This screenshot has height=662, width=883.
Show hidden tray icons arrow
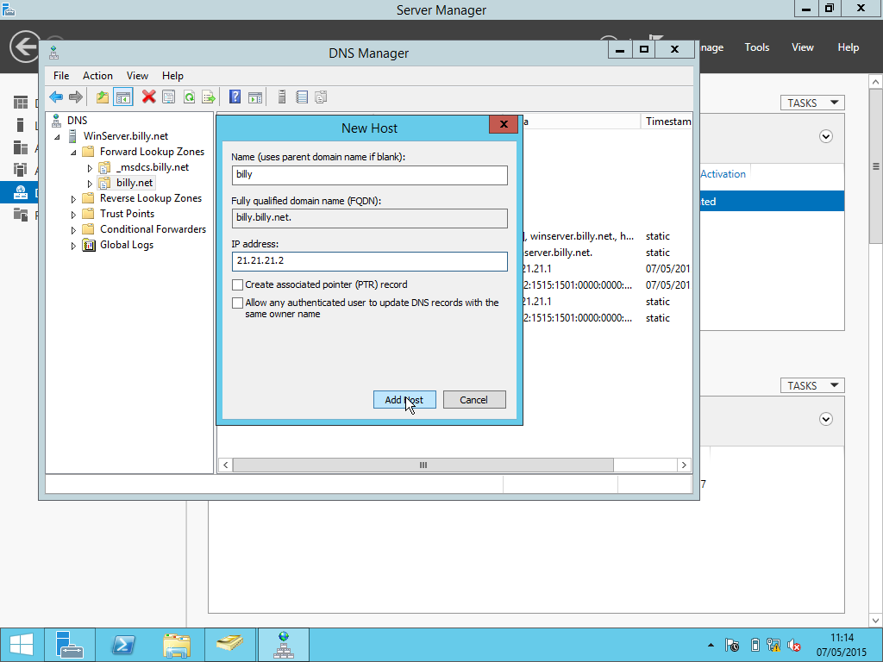click(x=711, y=645)
